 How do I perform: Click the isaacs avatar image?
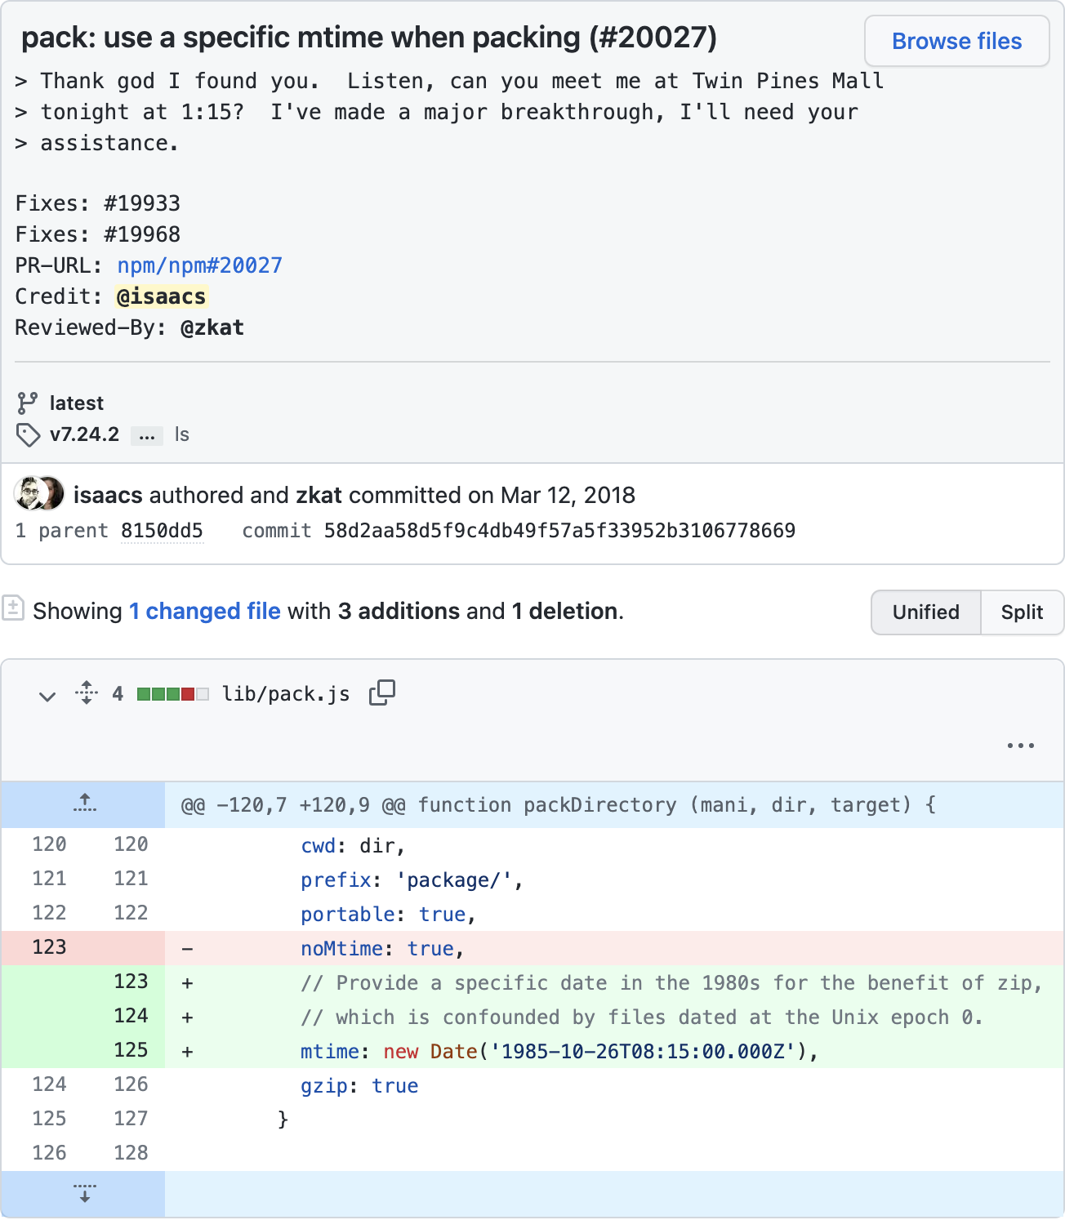coord(29,493)
